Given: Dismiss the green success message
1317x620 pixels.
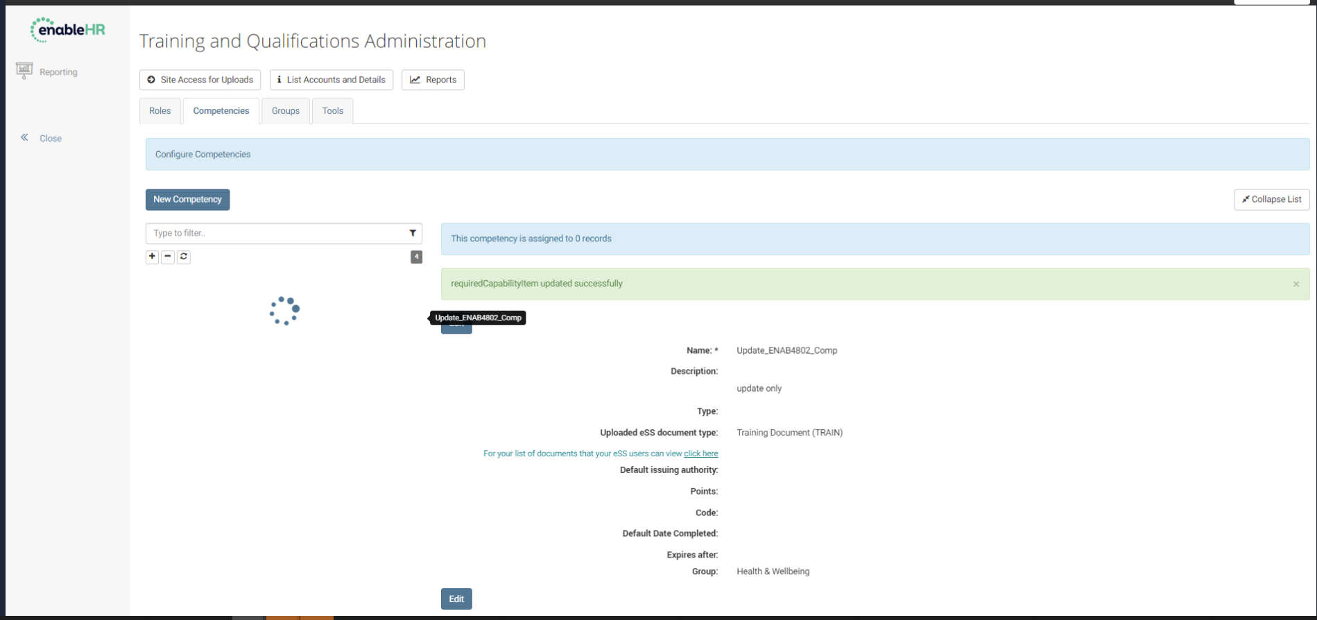Looking at the screenshot, I should coord(1296,284).
